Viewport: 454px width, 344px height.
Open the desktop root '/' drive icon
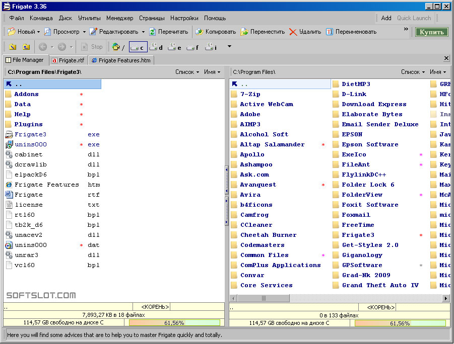coord(118,47)
